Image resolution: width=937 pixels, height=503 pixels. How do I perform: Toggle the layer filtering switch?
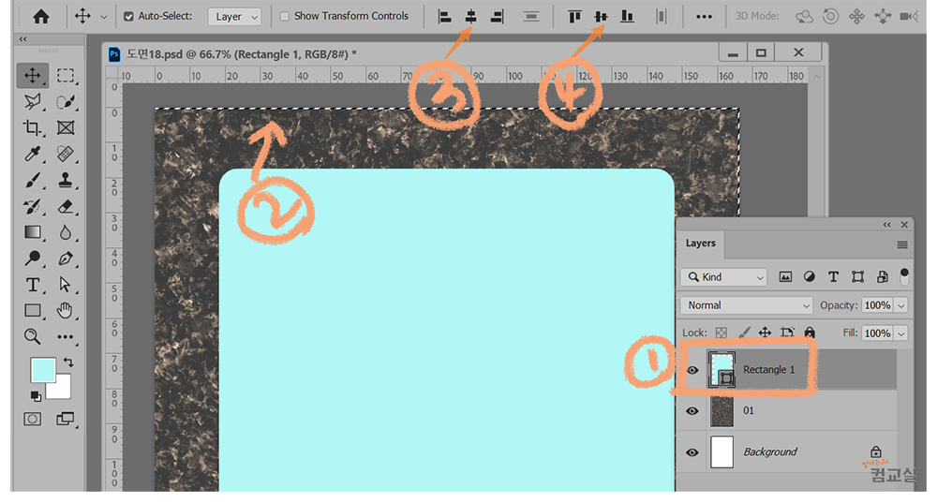904,276
